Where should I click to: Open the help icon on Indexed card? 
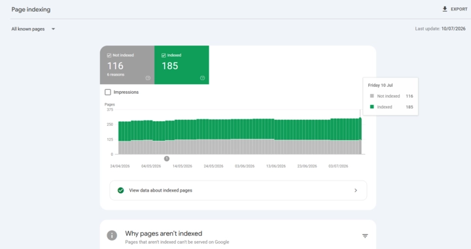202,78
